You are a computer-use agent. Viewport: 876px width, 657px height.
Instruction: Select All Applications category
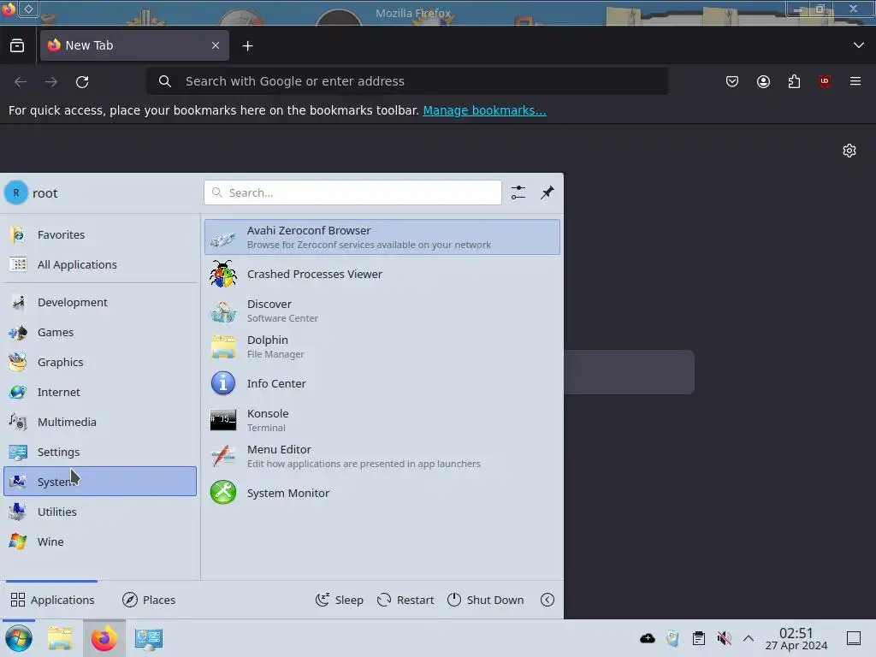100,265
